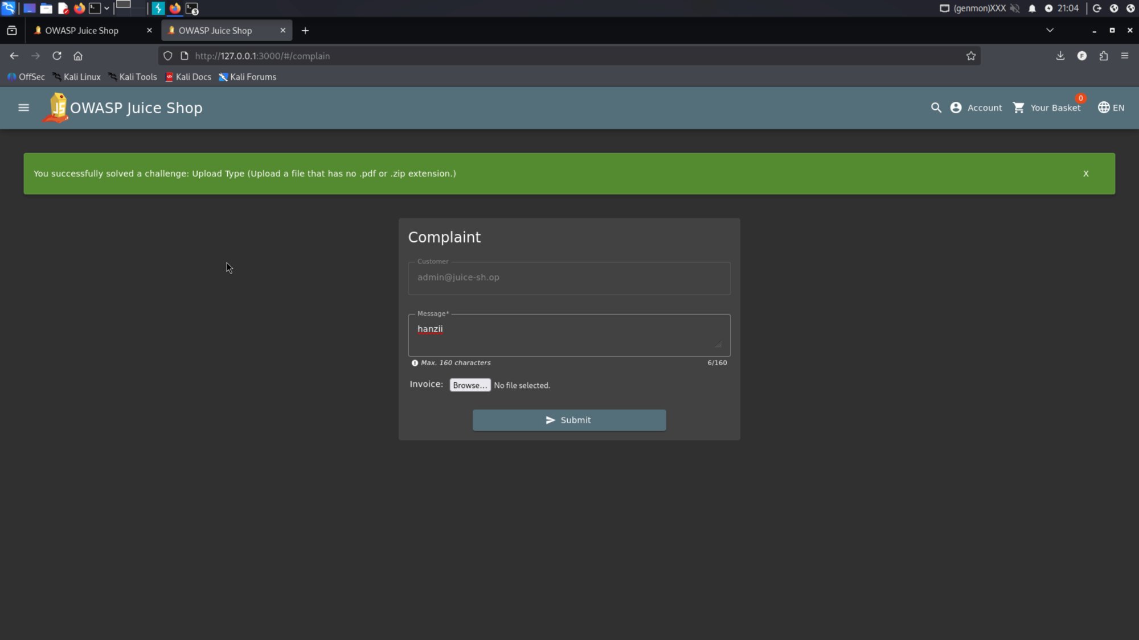Focus the Message text area
1139x640 pixels.
(569, 335)
